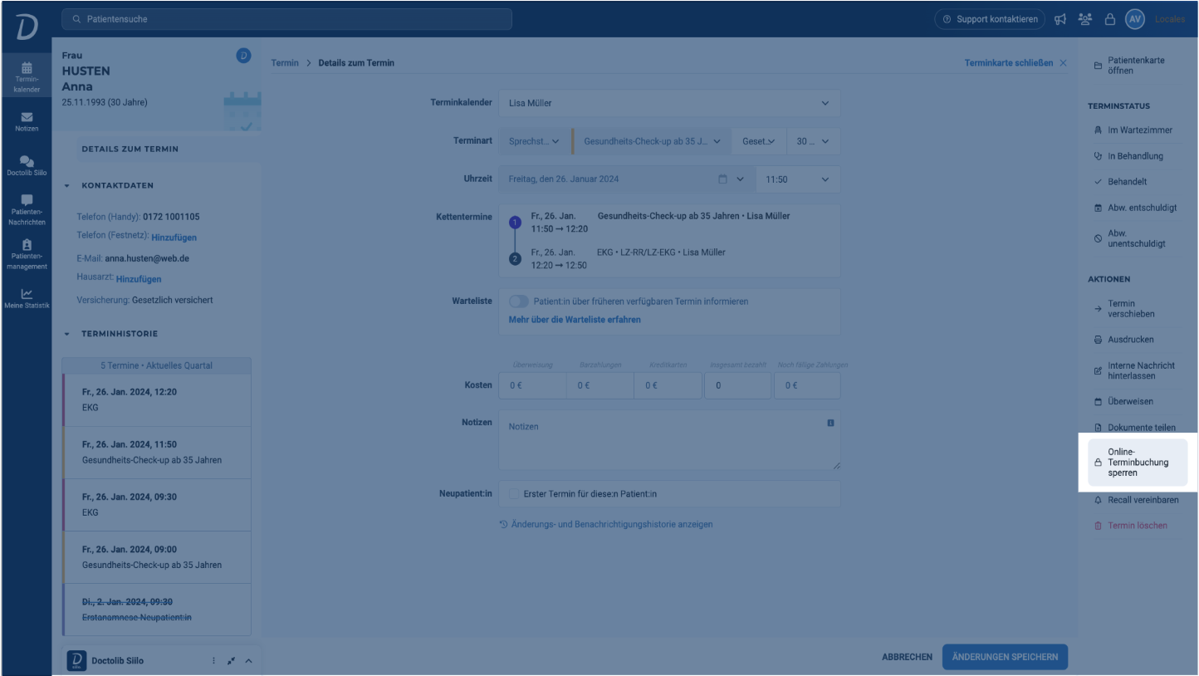The width and height of the screenshot is (1199, 676).
Task: Open the Geset... insurance dropdown
Action: 759,141
